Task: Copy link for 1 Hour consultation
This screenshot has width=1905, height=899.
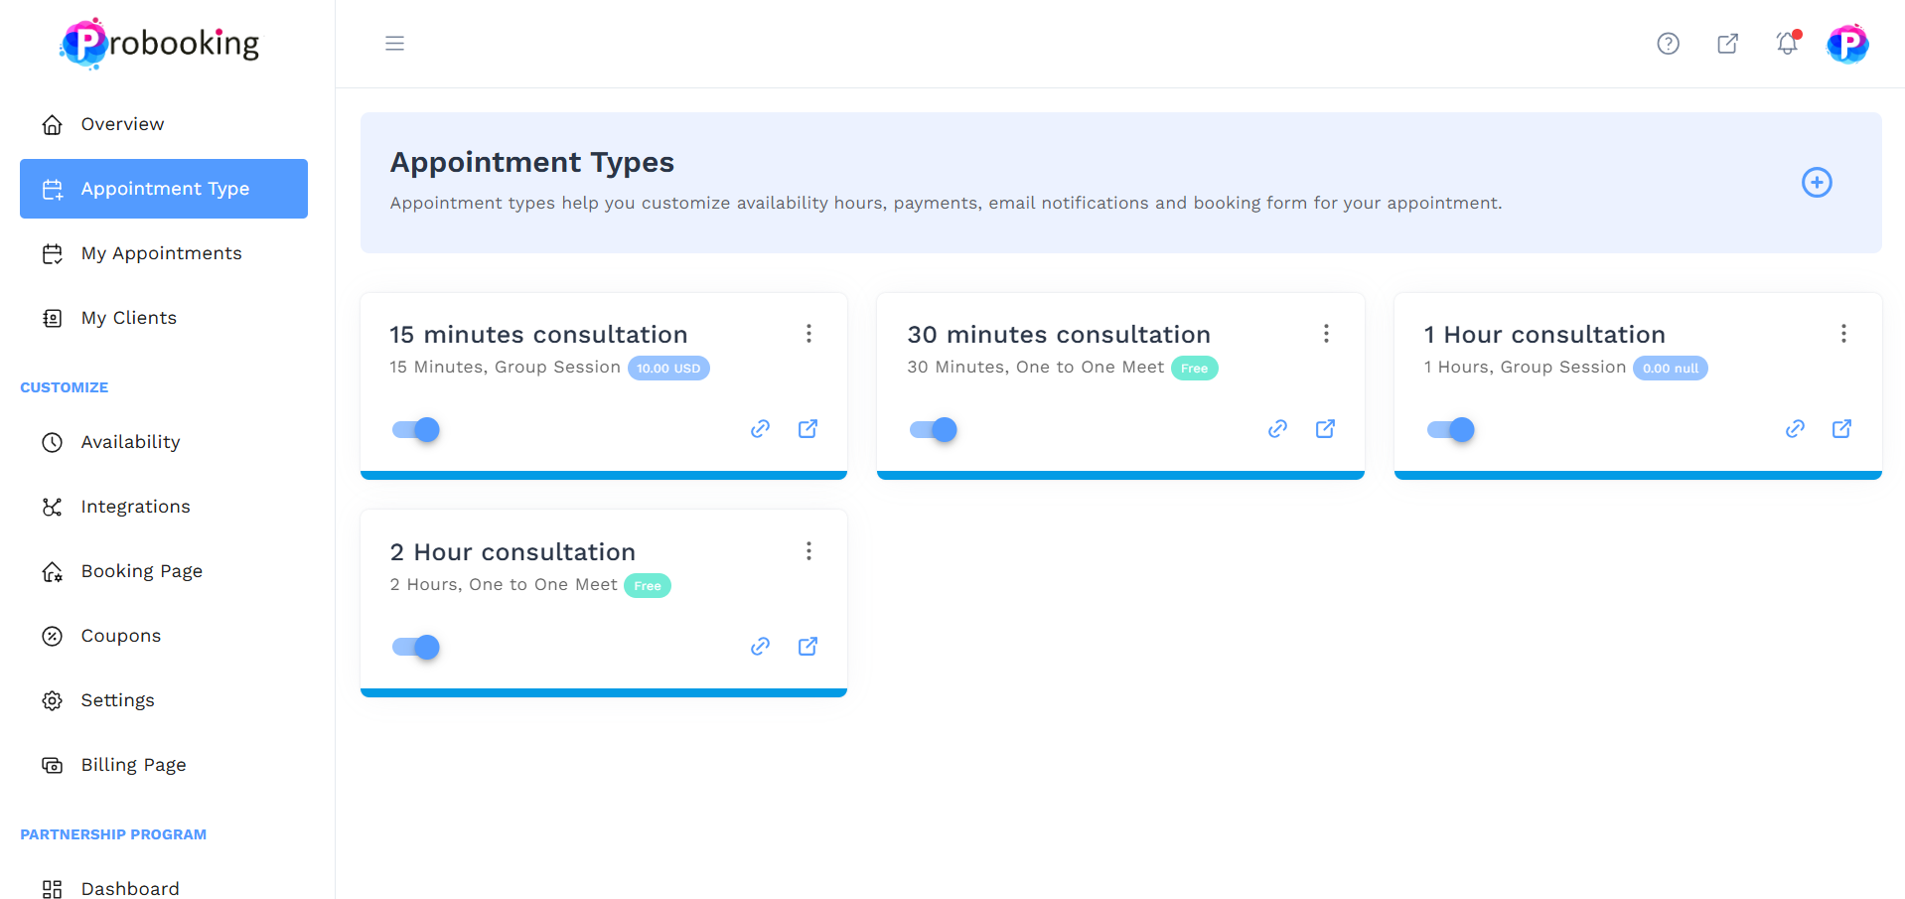Action: click(1795, 429)
